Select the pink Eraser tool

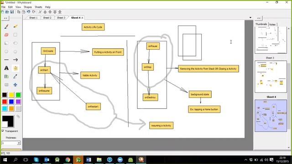pos(6,35)
